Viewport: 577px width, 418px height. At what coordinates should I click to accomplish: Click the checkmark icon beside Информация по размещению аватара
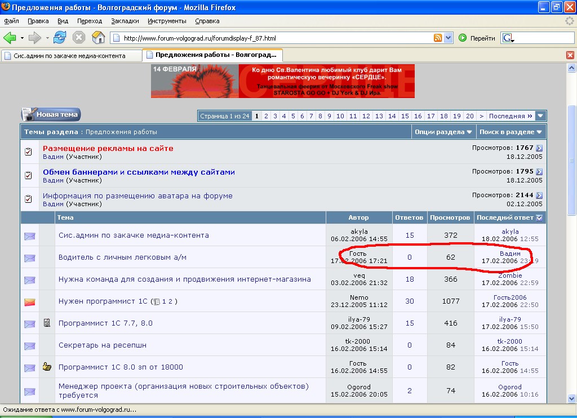click(28, 199)
